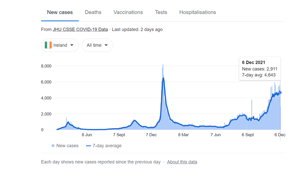Expand the All time range dropdown

[x=97, y=45]
